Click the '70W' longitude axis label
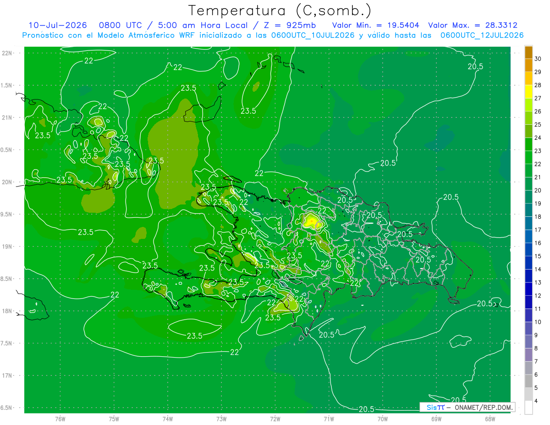 coord(383,419)
